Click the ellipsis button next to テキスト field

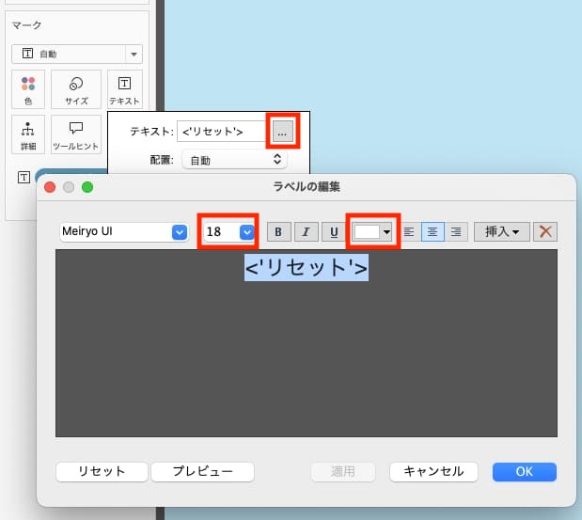282,132
